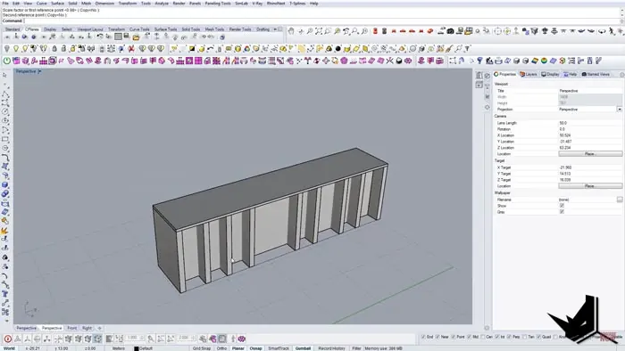Click the rainbow-colored sphere render icon
The height and width of the screenshot is (351, 625).
pyautogui.click(x=544, y=61)
